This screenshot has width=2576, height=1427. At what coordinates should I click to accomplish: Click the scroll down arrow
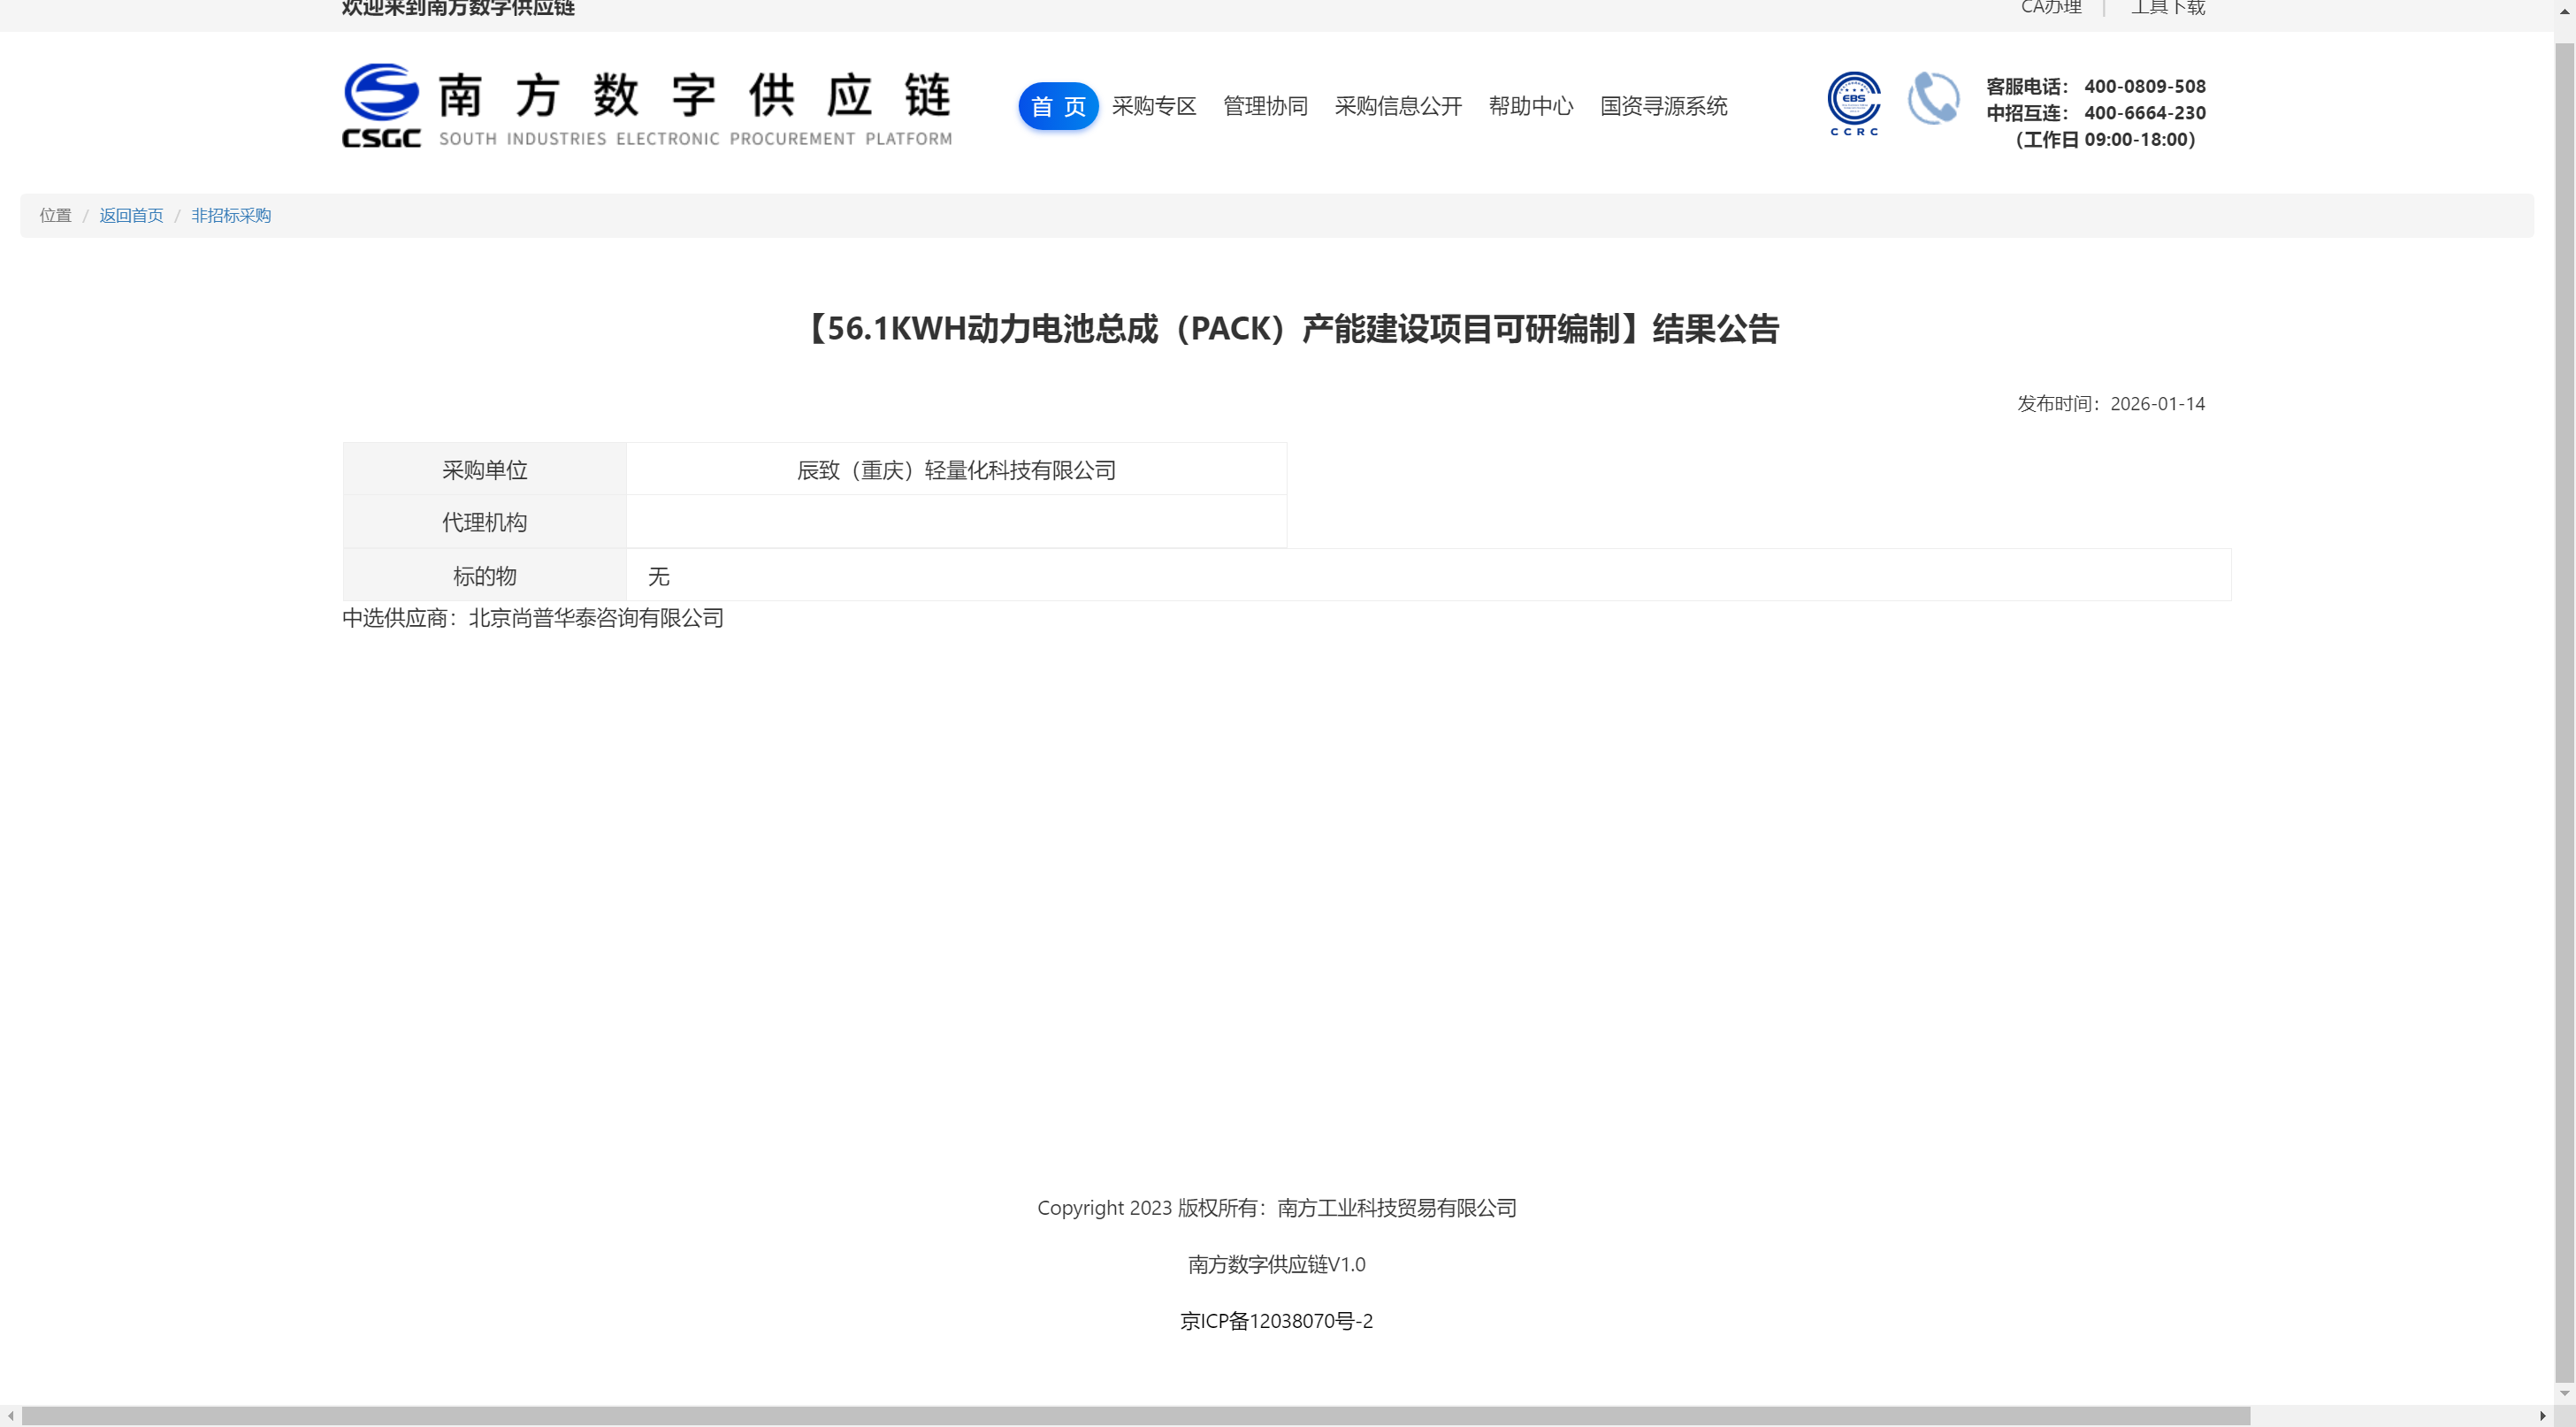point(2564,1392)
